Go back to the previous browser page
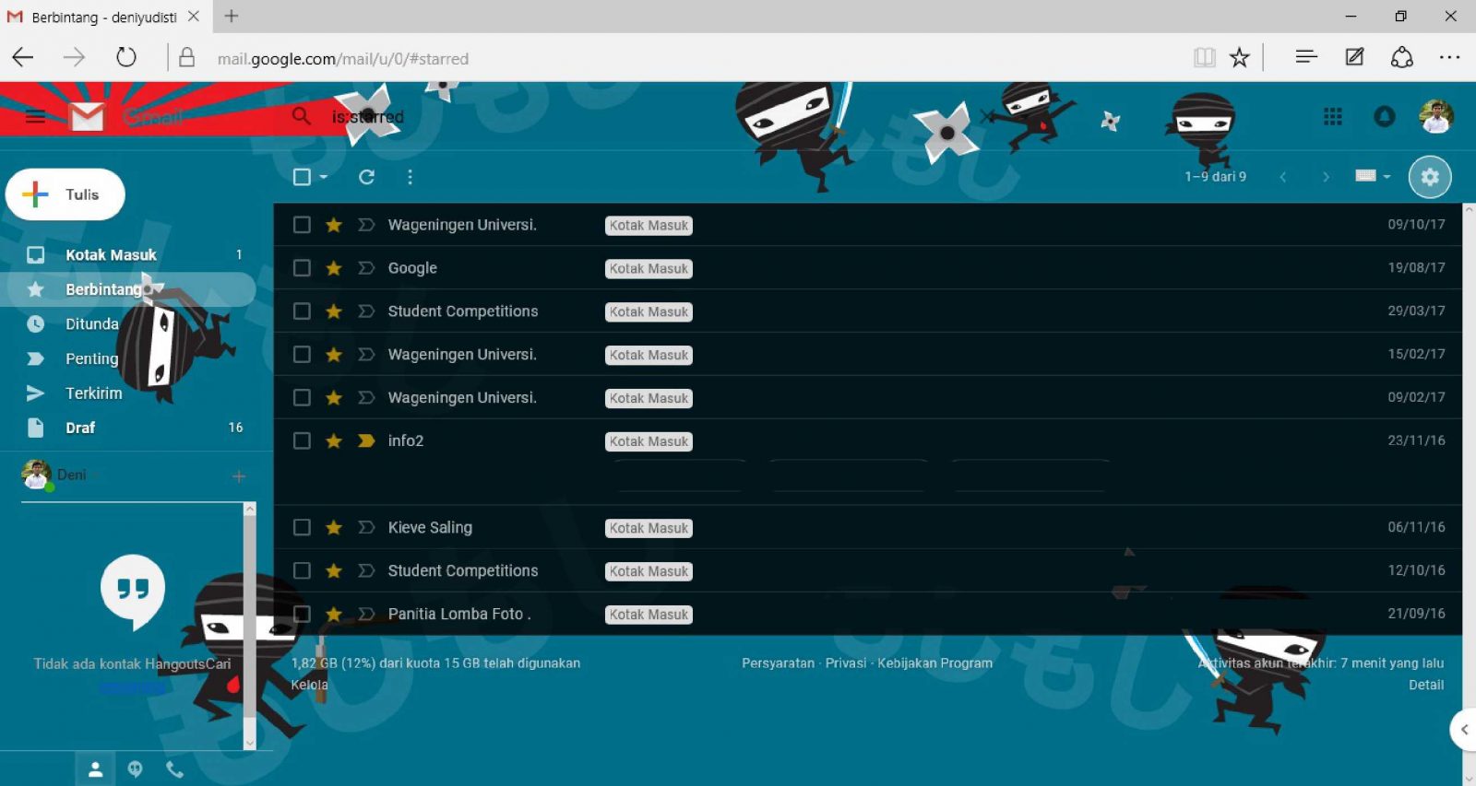The height and width of the screenshot is (786, 1476). (23, 58)
